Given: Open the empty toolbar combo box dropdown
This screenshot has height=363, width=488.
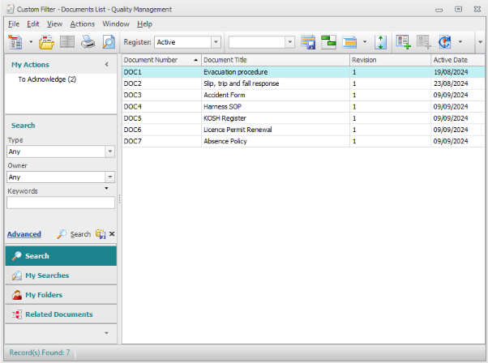Looking at the screenshot, I should pyautogui.click(x=289, y=42).
